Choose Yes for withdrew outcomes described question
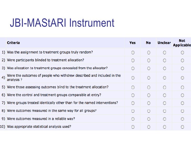191x143 pixels. click(133, 78)
